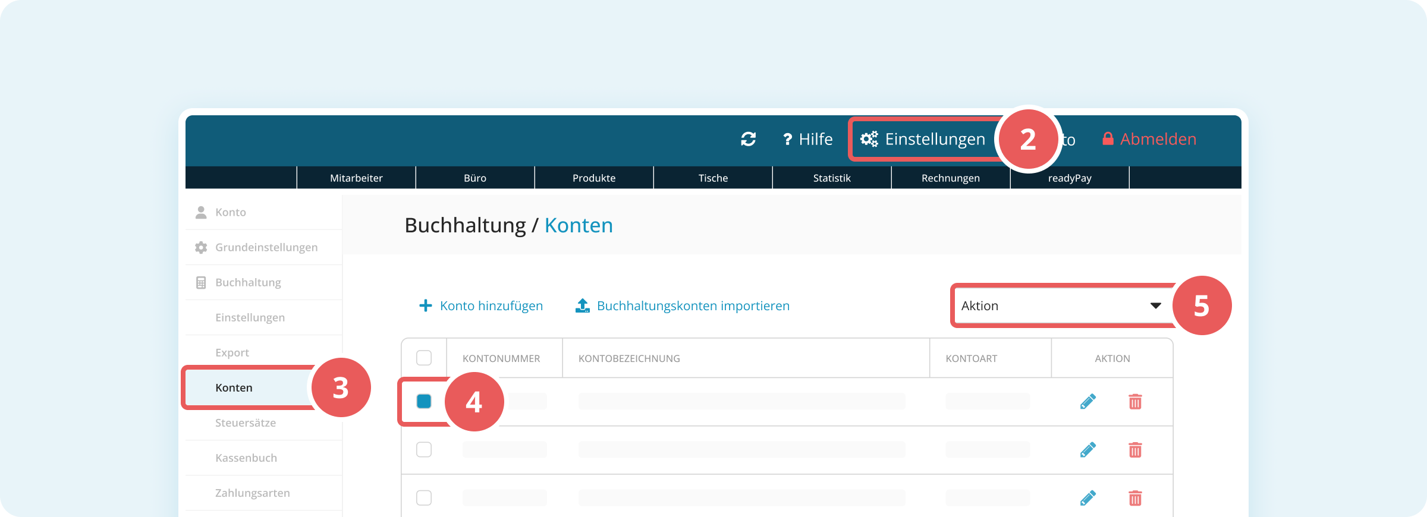Click the person icon beside Konto
Image resolution: width=1427 pixels, height=517 pixels.
click(201, 212)
